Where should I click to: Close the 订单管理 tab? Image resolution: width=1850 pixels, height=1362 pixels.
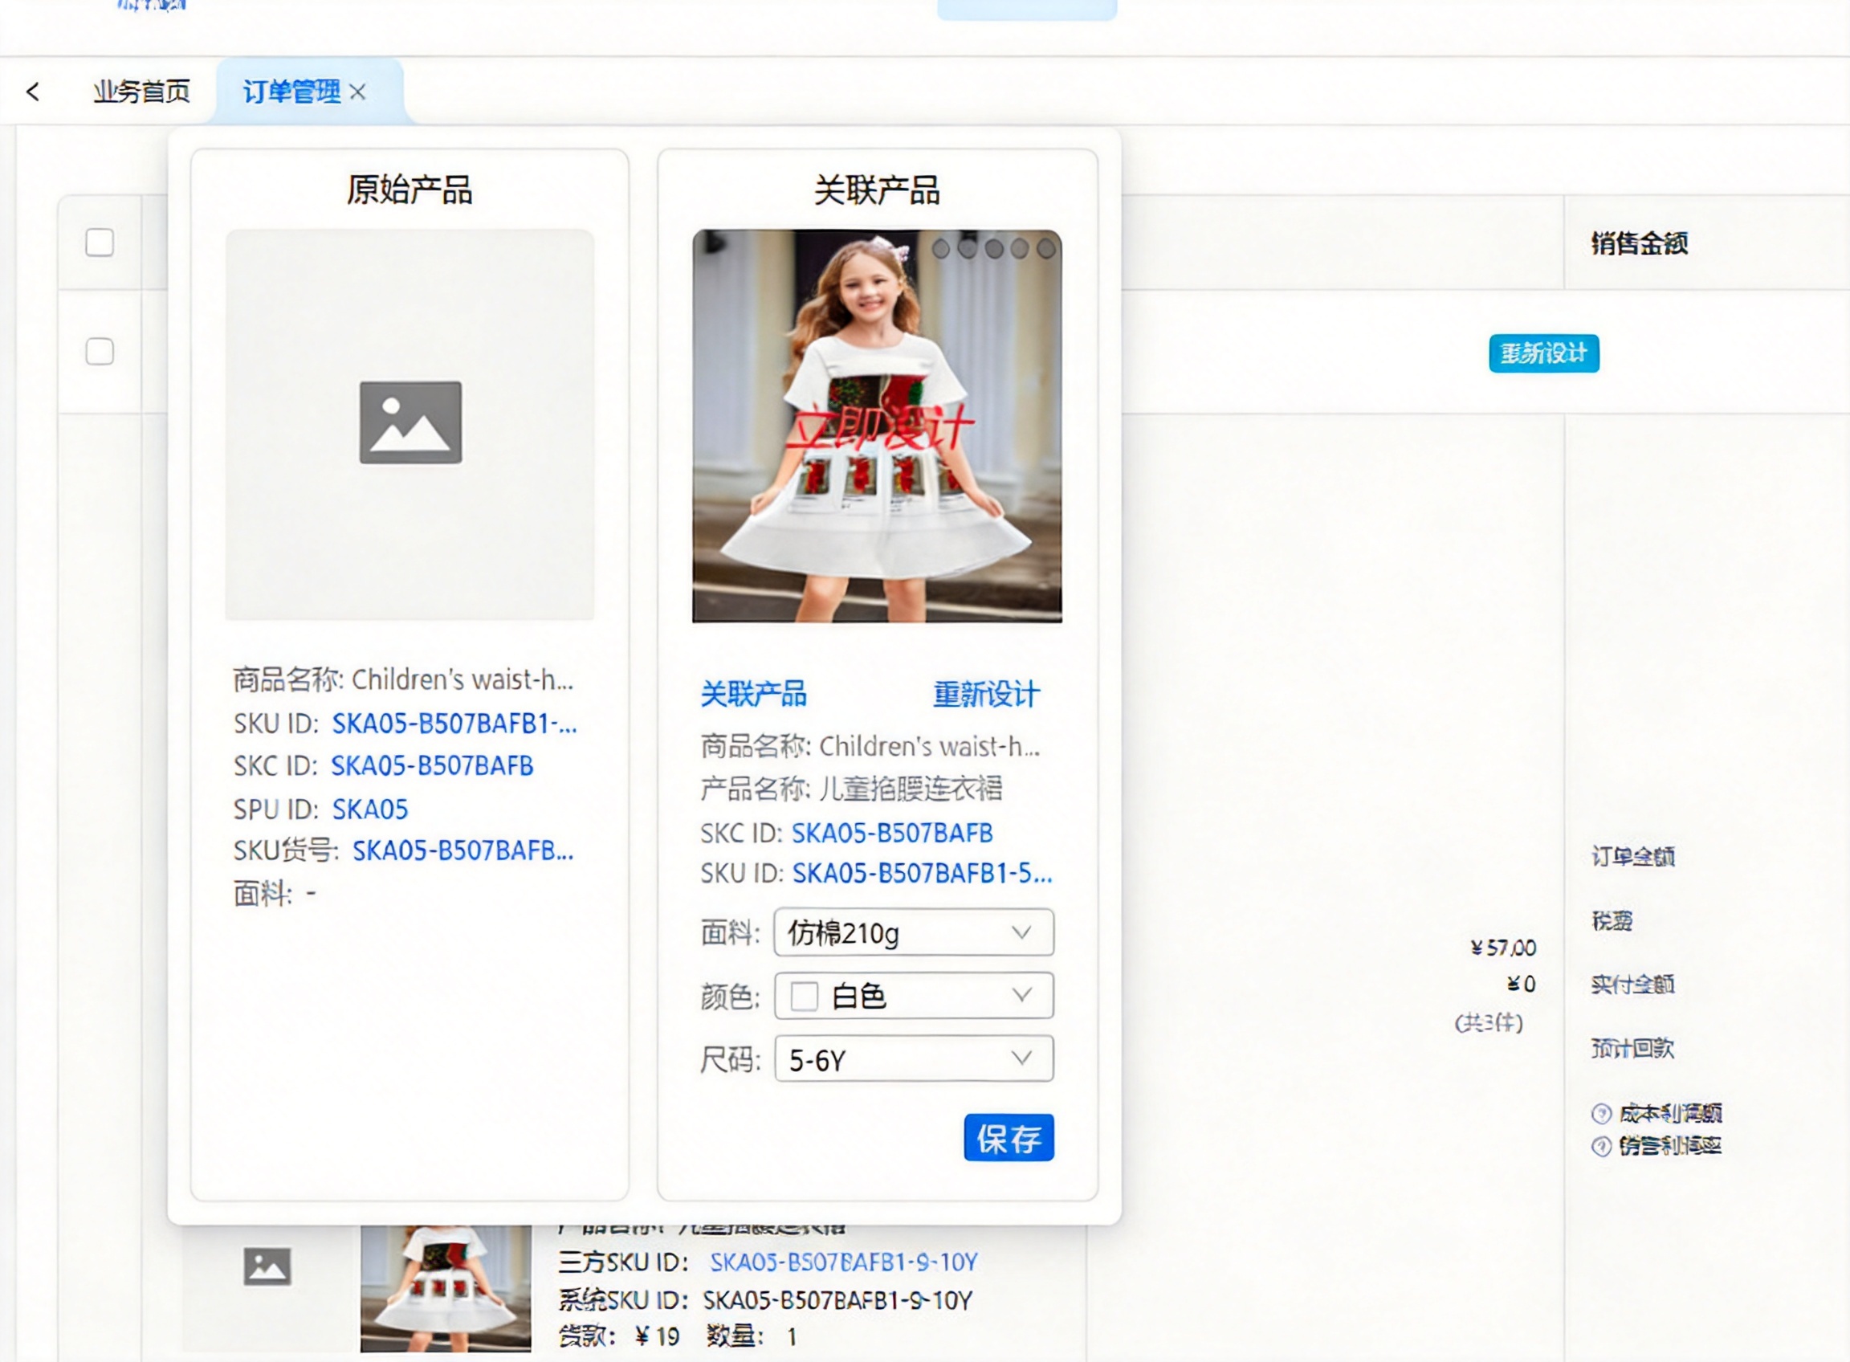[358, 92]
